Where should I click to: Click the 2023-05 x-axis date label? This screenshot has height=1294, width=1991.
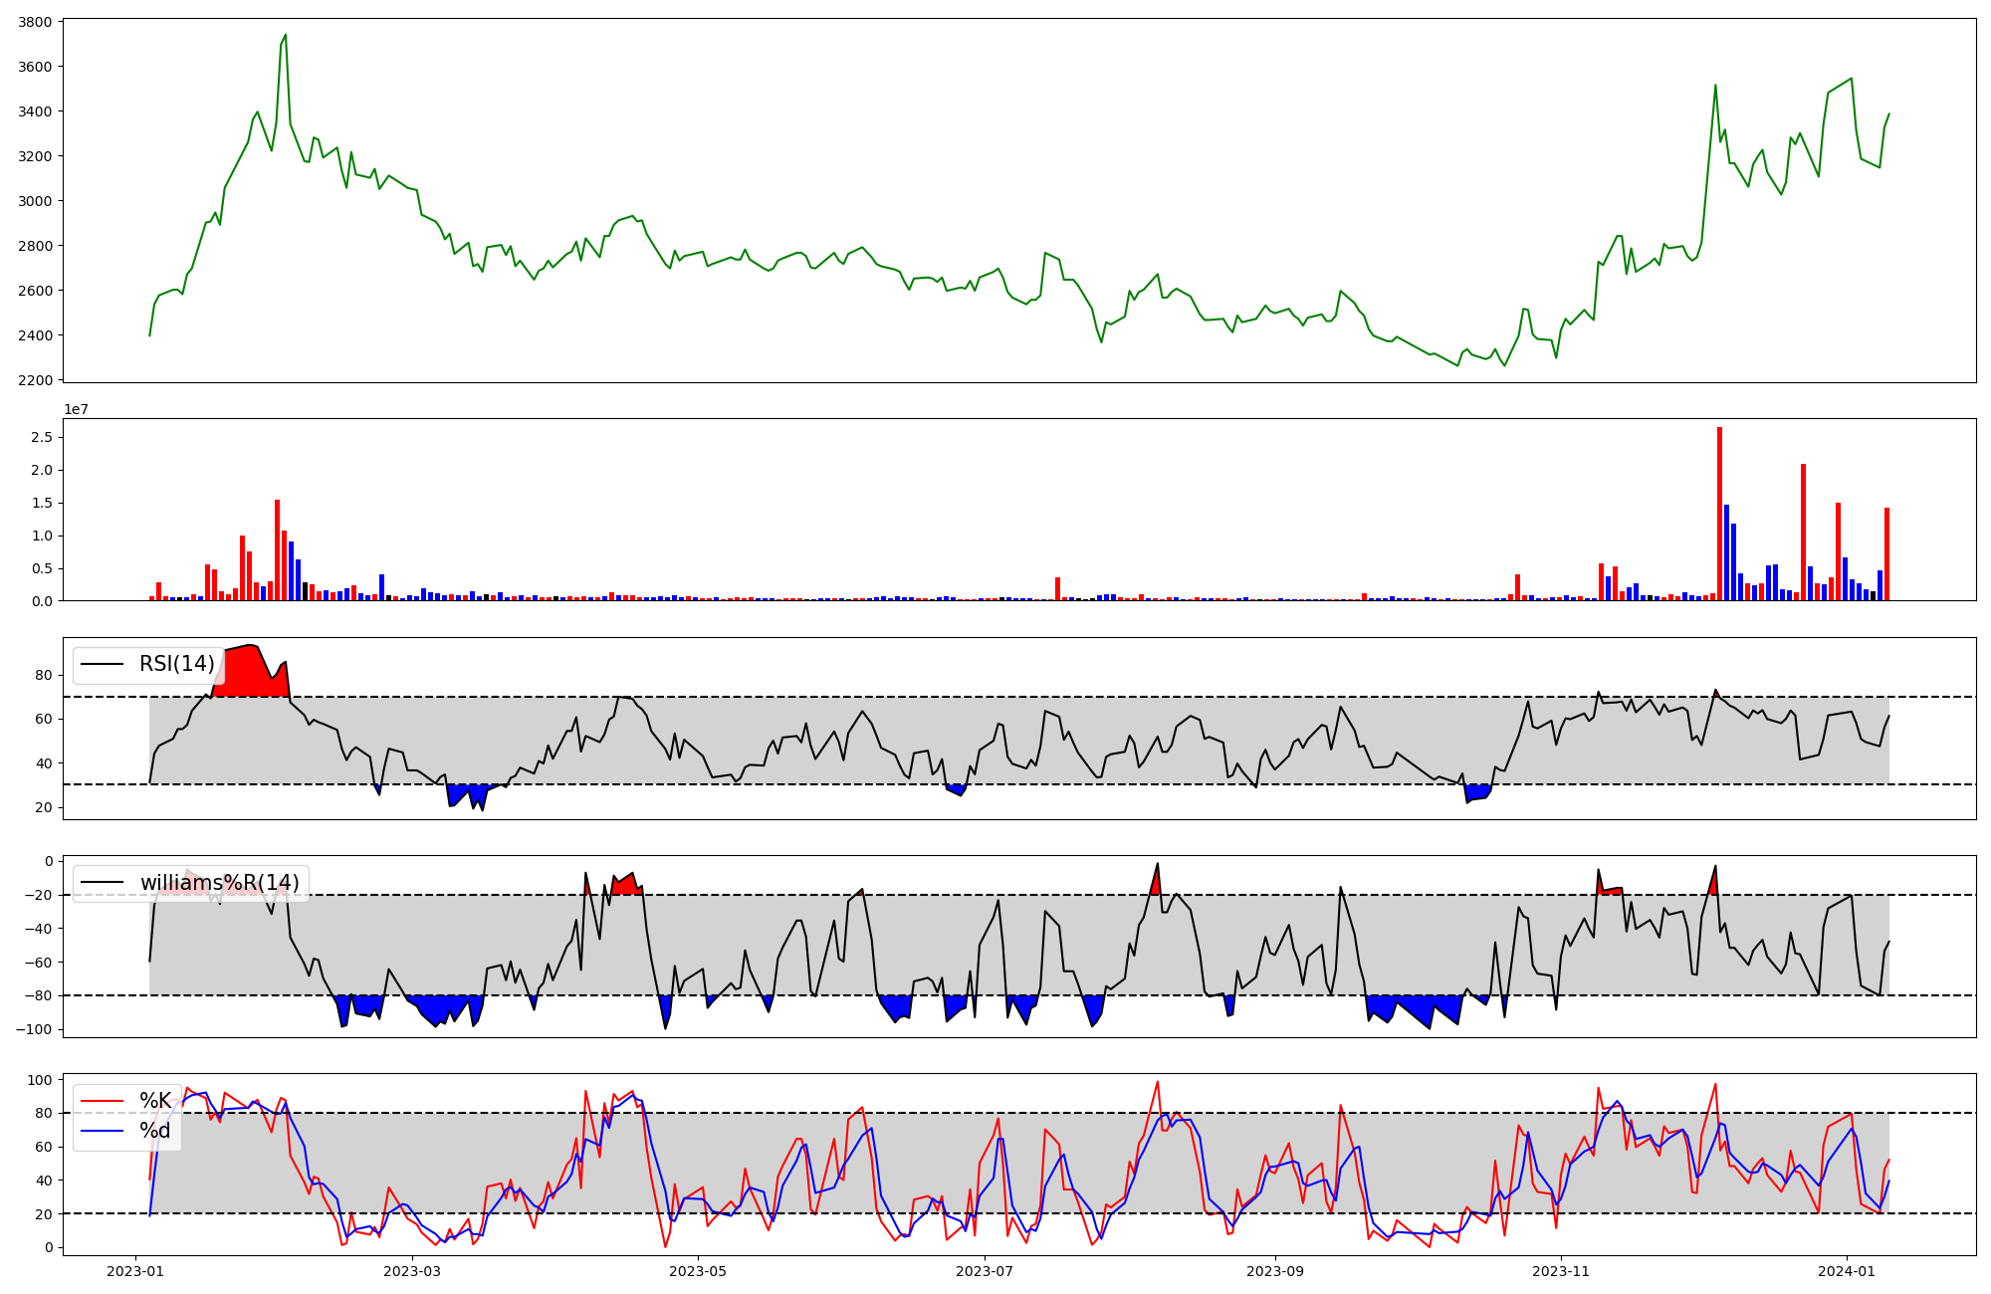(698, 1271)
